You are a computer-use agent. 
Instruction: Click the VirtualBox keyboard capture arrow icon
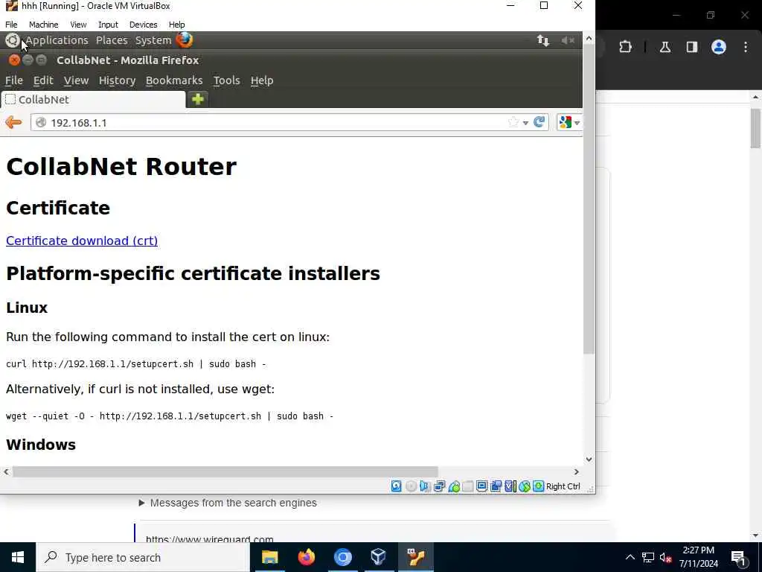538,486
